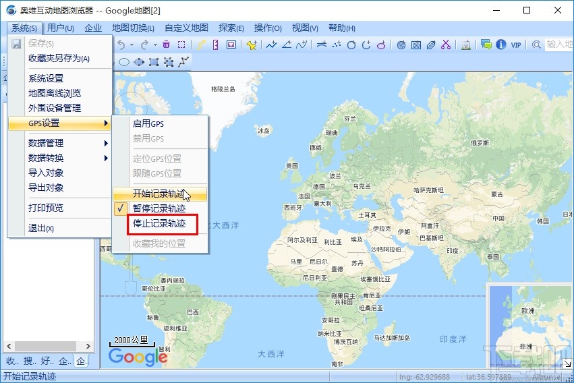Select the rectangle with corner handles tool

[154, 62]
